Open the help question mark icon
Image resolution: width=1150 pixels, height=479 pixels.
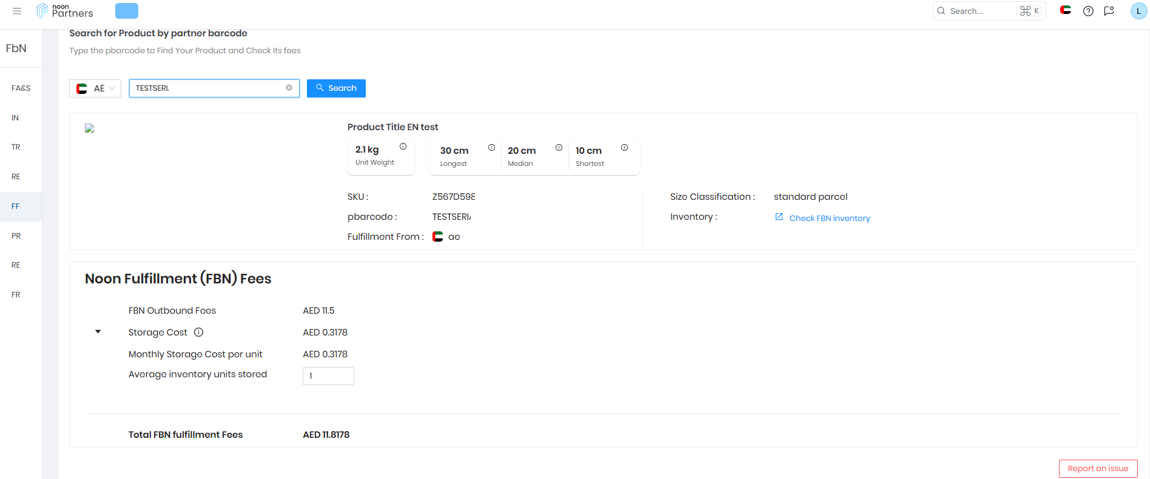coord(1088,11)
